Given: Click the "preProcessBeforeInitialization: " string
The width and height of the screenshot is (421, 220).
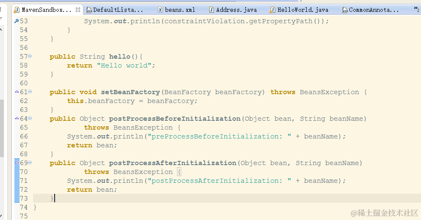Looking at the screenshot, I should point(219,136).
